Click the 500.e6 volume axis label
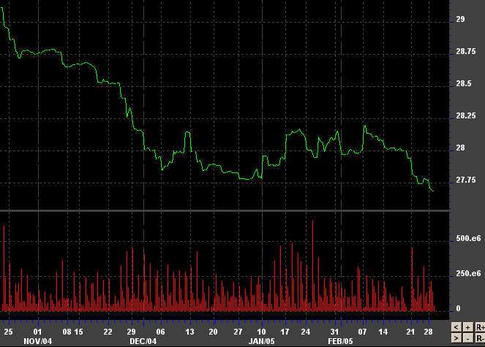Image resolution: width=485 pixels, height=347 pixels. [x=467, y=239]
